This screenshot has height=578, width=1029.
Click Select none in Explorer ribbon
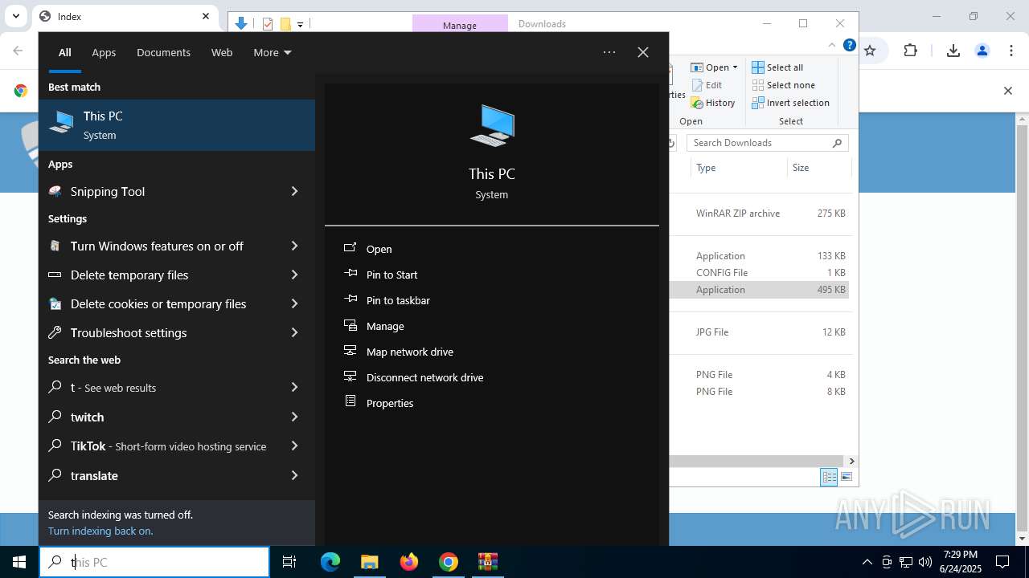[x=783, y=85]
